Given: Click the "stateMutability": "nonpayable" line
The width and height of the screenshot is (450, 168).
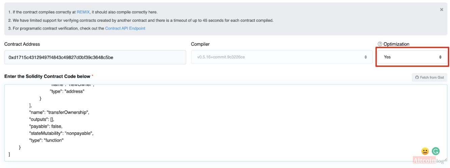Looking at the screenshot, I should [x=61, y=133].
